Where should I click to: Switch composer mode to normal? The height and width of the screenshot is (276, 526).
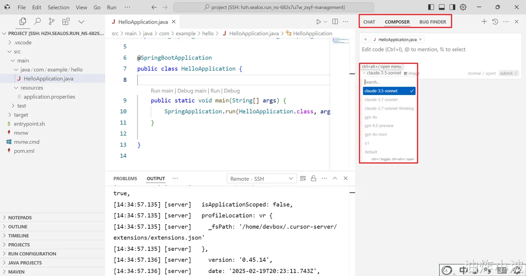click(474, 73)
